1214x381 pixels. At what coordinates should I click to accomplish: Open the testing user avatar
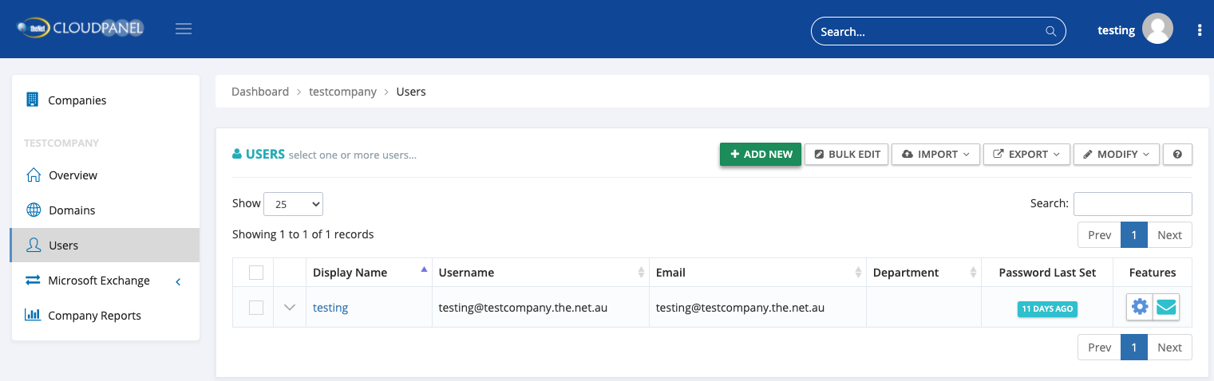click(x=1157, y=29)
